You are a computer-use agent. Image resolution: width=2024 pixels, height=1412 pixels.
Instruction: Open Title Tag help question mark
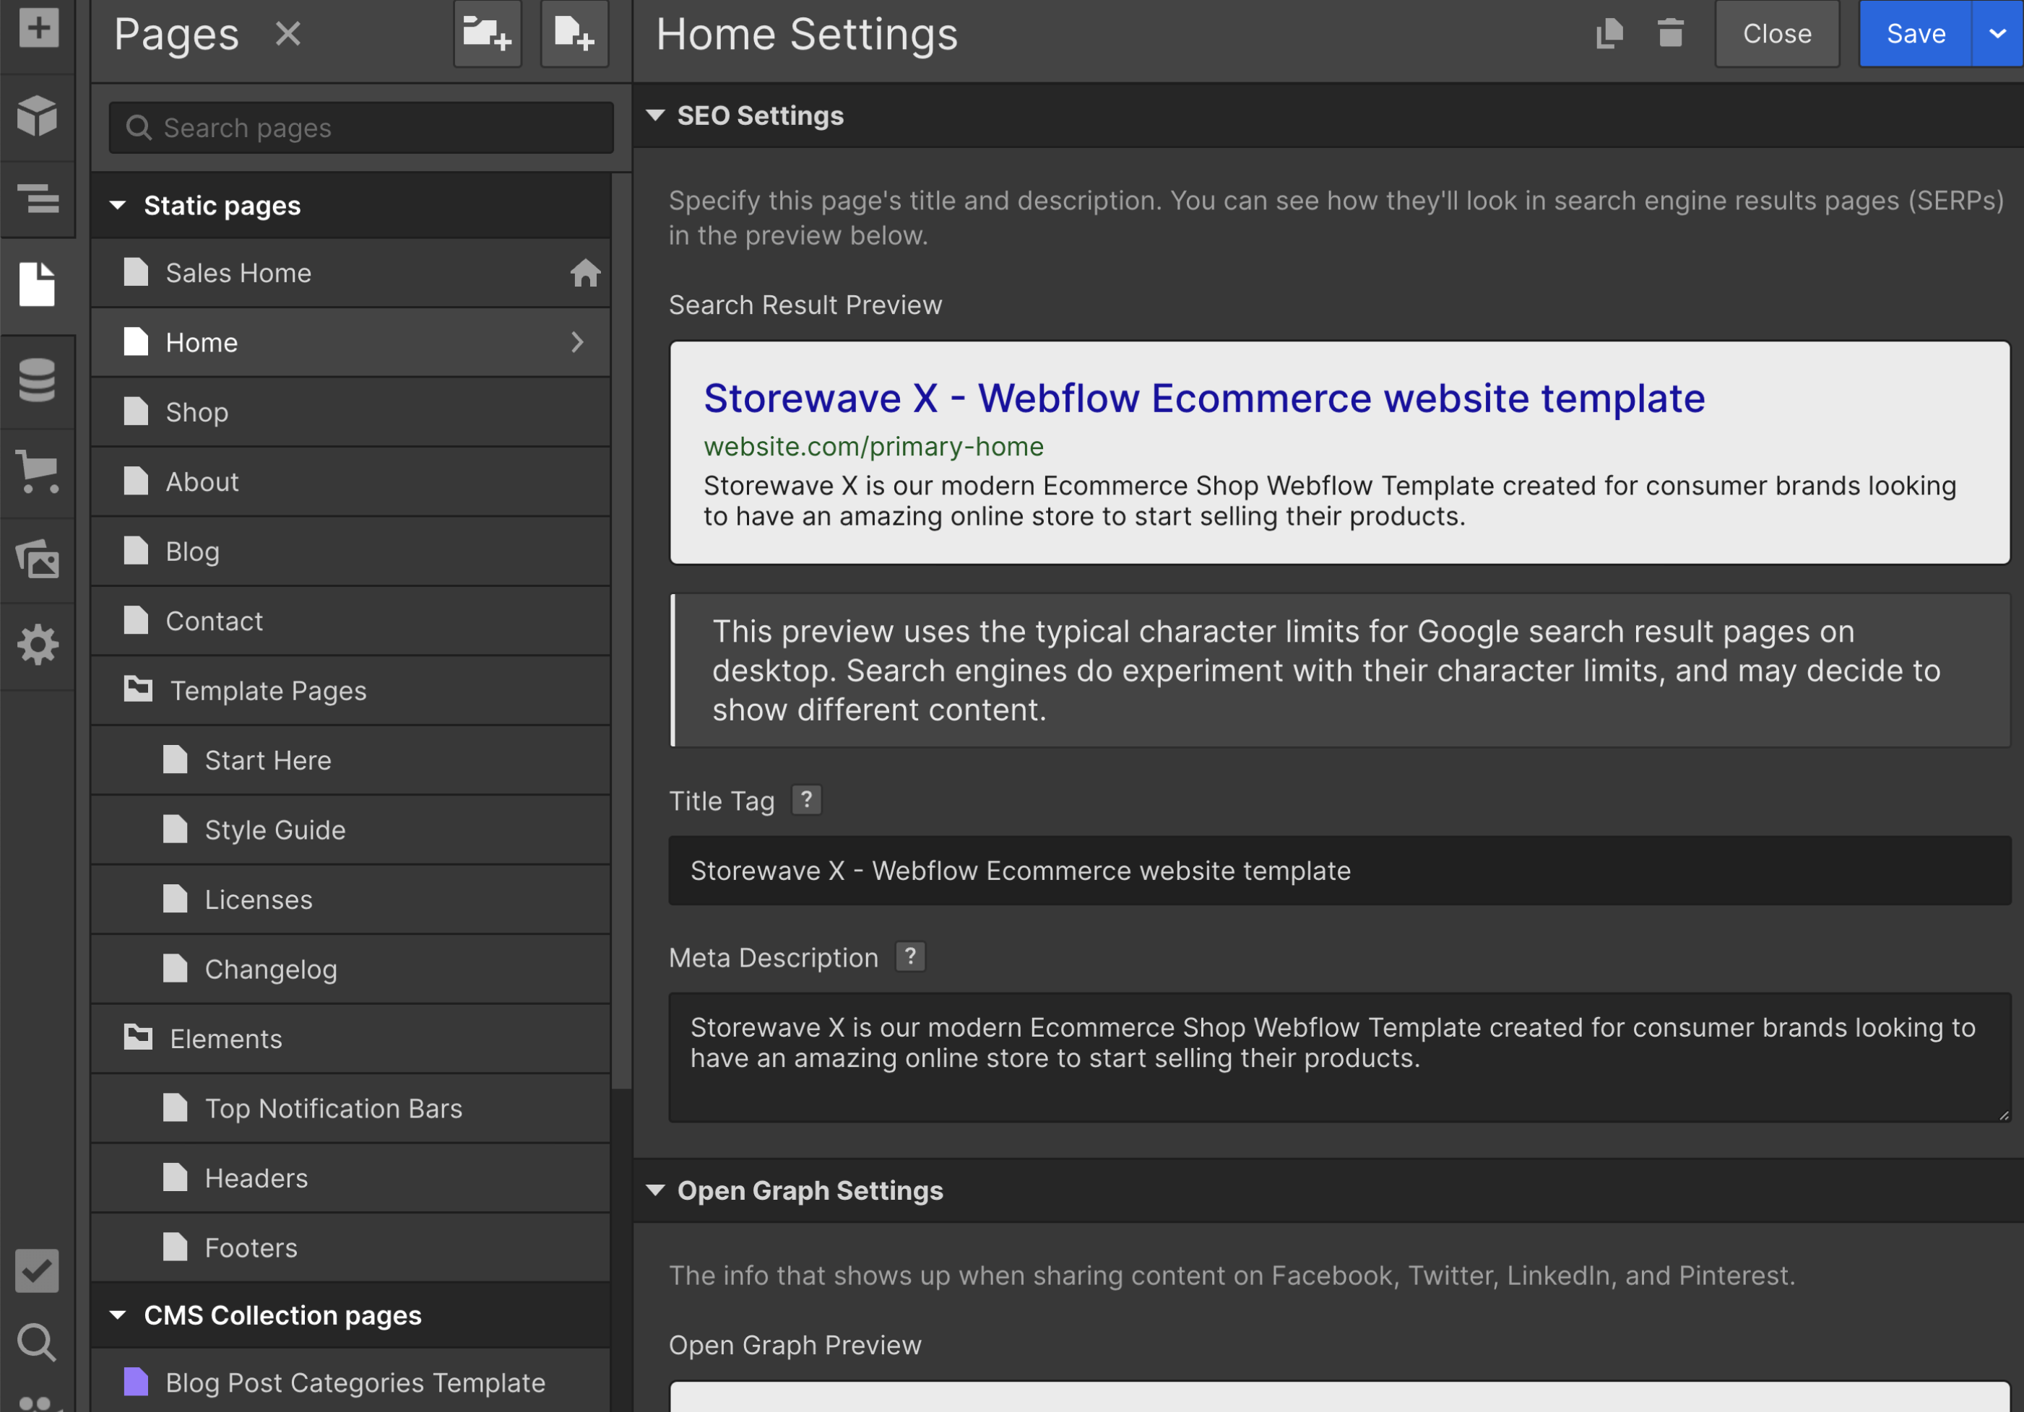(805, 800)
